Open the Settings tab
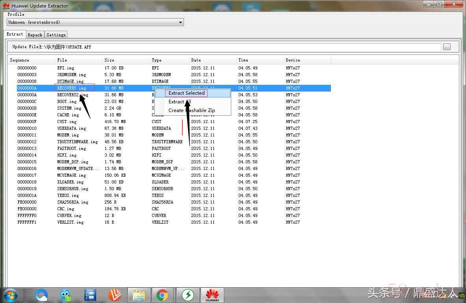This screenshot has height=303, width=466. 56,35
